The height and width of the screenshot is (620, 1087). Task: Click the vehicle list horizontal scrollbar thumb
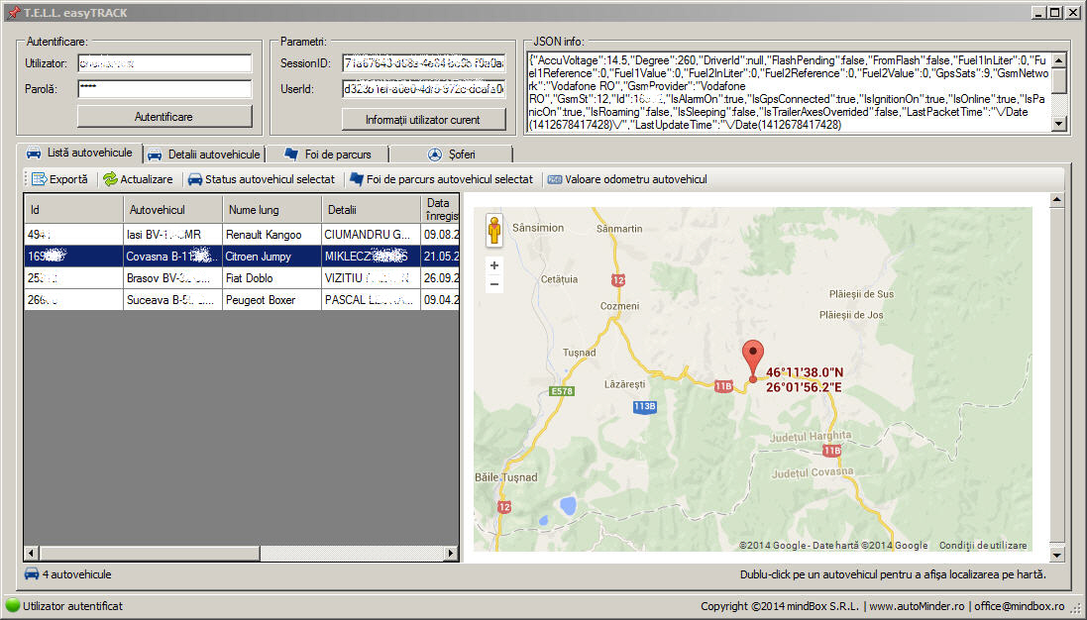click(x=150, y=553)
